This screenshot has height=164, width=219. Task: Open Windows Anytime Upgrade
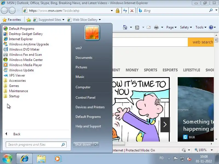[26, 44]
